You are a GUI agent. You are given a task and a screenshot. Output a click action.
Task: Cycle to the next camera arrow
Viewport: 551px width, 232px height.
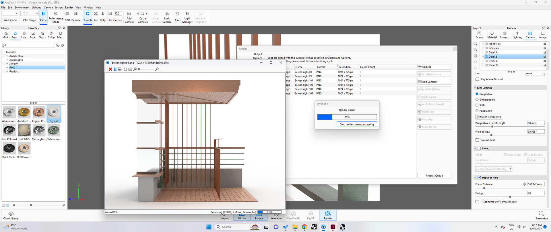coord(147,13)
